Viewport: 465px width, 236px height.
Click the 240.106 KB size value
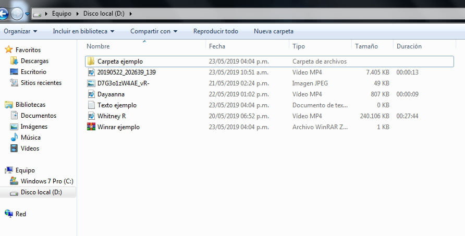(374, 116)
